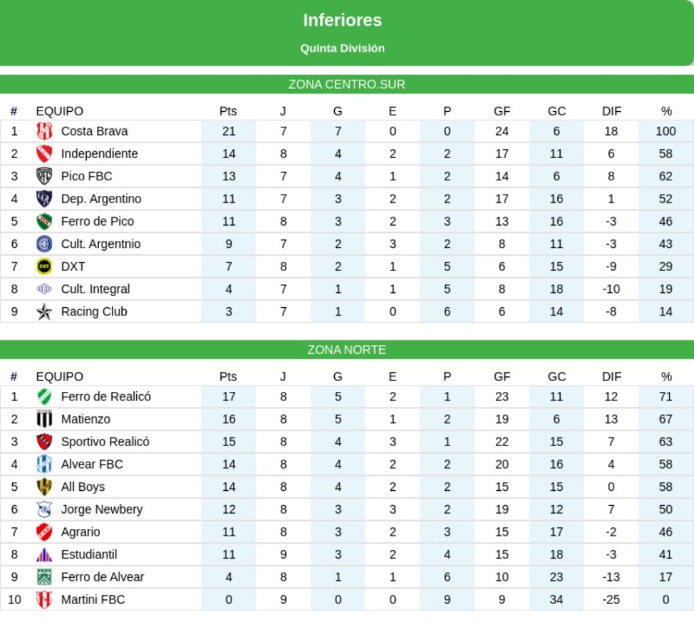Open the Jorge Newbery team name
694x640 pixels.
(x=102, y=509)
